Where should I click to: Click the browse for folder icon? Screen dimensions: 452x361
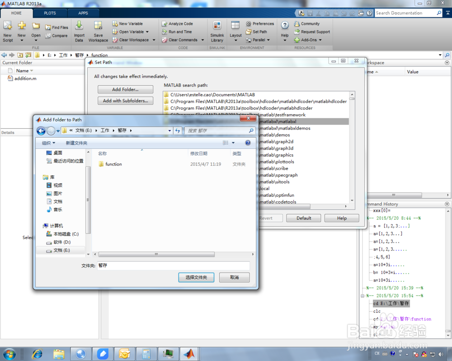click(28, 55)
